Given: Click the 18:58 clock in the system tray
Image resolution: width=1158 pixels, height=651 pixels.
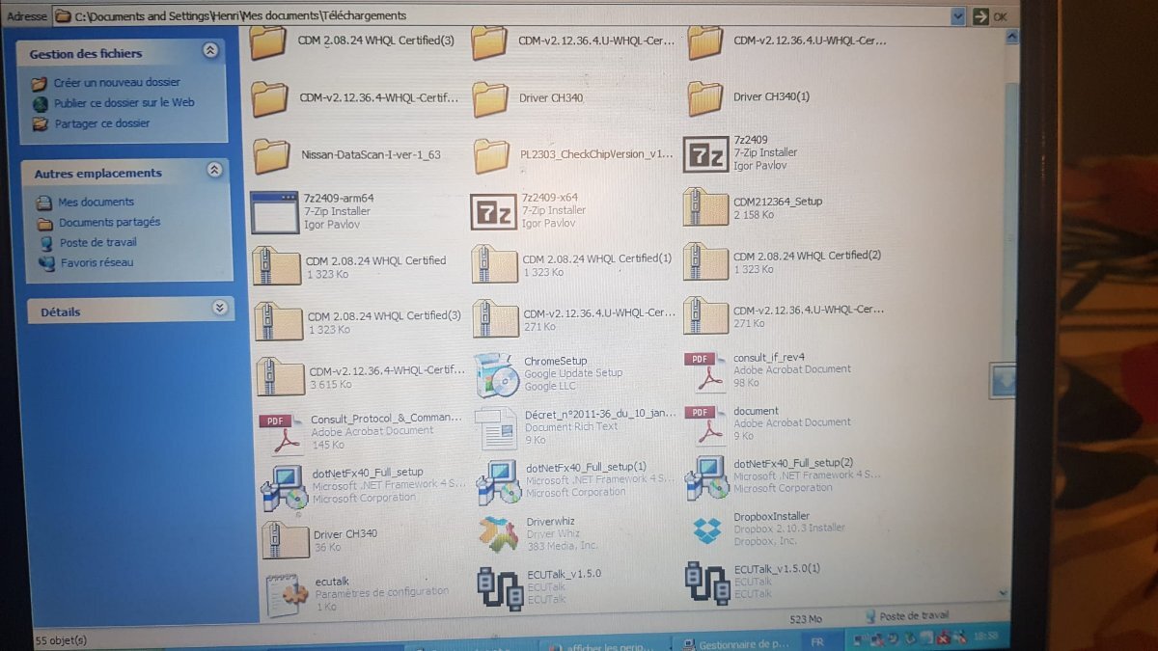Looking at the screenshot, I should pyautogui.click(x=986, y=637).
